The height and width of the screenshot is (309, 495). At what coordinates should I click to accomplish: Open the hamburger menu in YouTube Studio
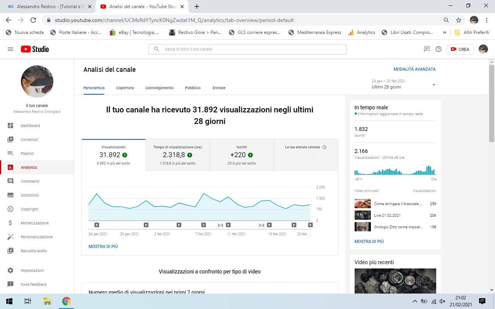(10, 49)
